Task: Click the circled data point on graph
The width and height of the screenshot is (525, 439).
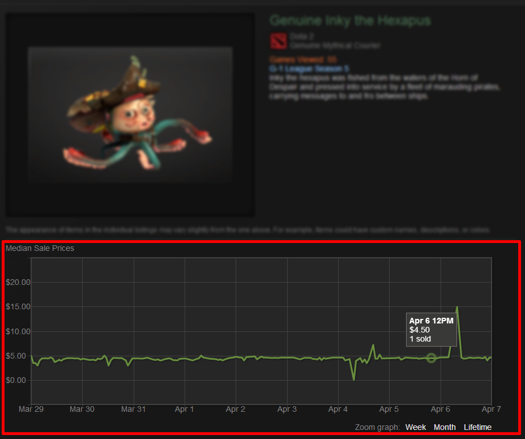Action: pyautogui.click(x=431, y=358)
